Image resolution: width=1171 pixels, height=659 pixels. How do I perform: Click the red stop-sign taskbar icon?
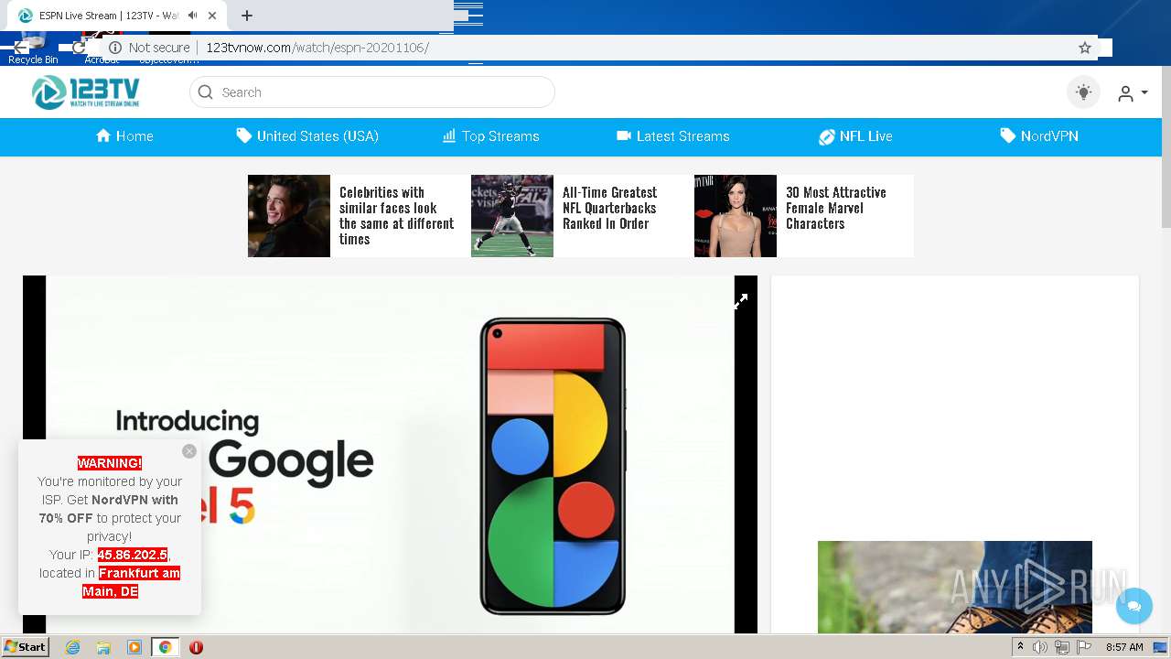click(196, 647)
